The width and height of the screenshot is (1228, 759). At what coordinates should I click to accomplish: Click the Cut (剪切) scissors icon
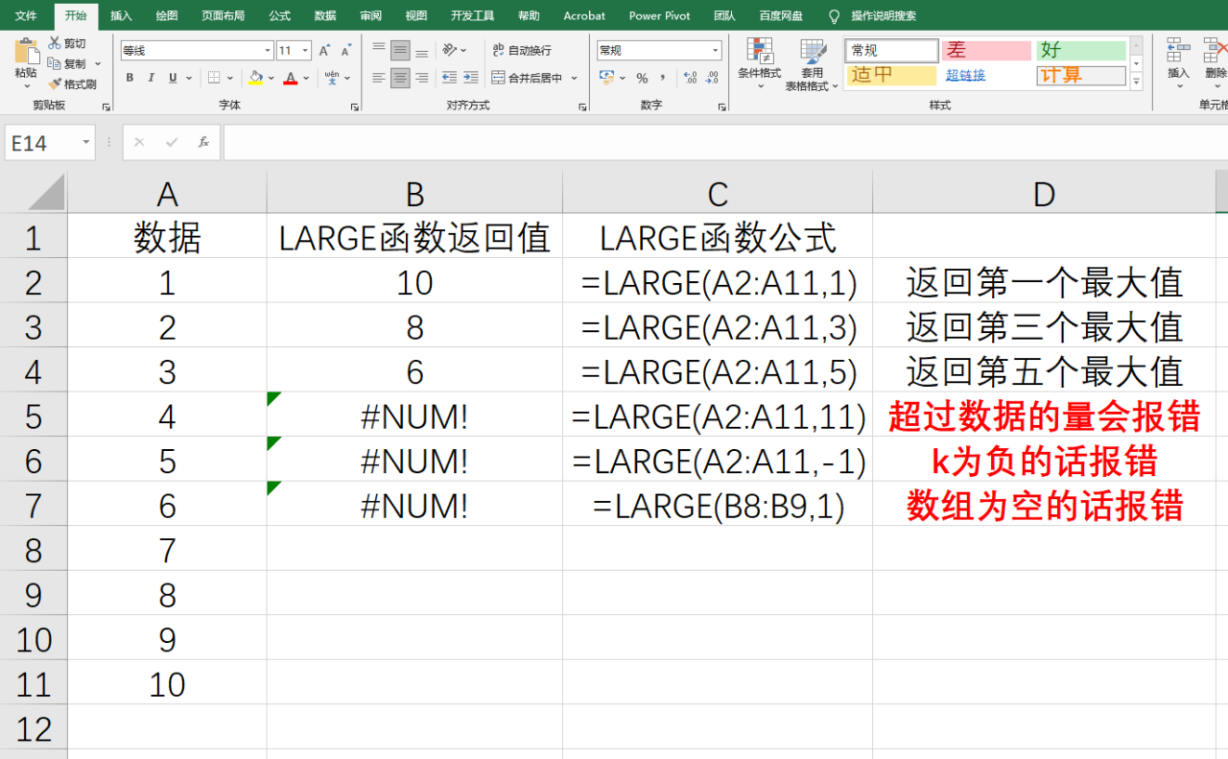55,43
